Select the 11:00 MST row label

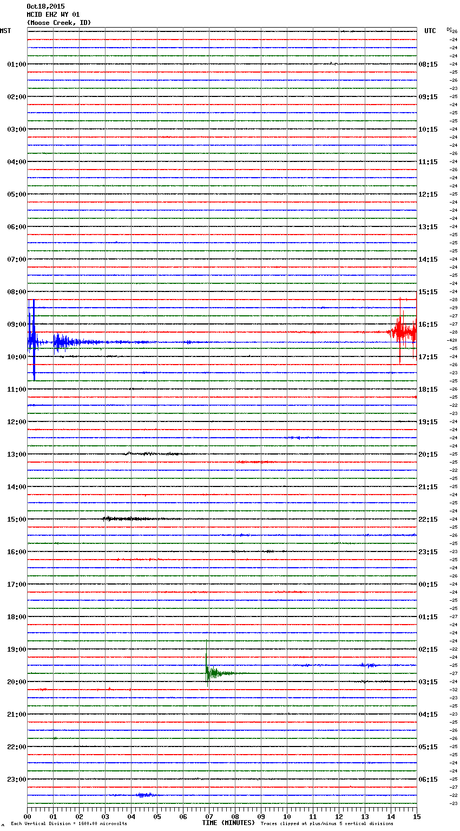coord(16,389)
